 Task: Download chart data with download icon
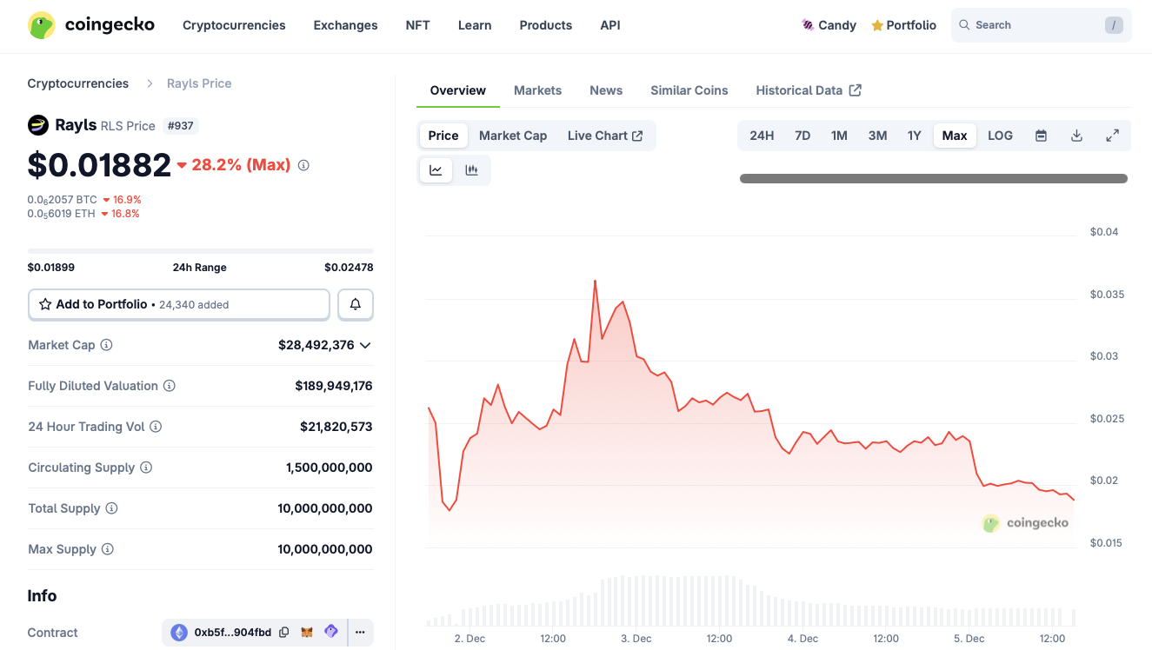pyautogui.click(x=1076, y=136)
